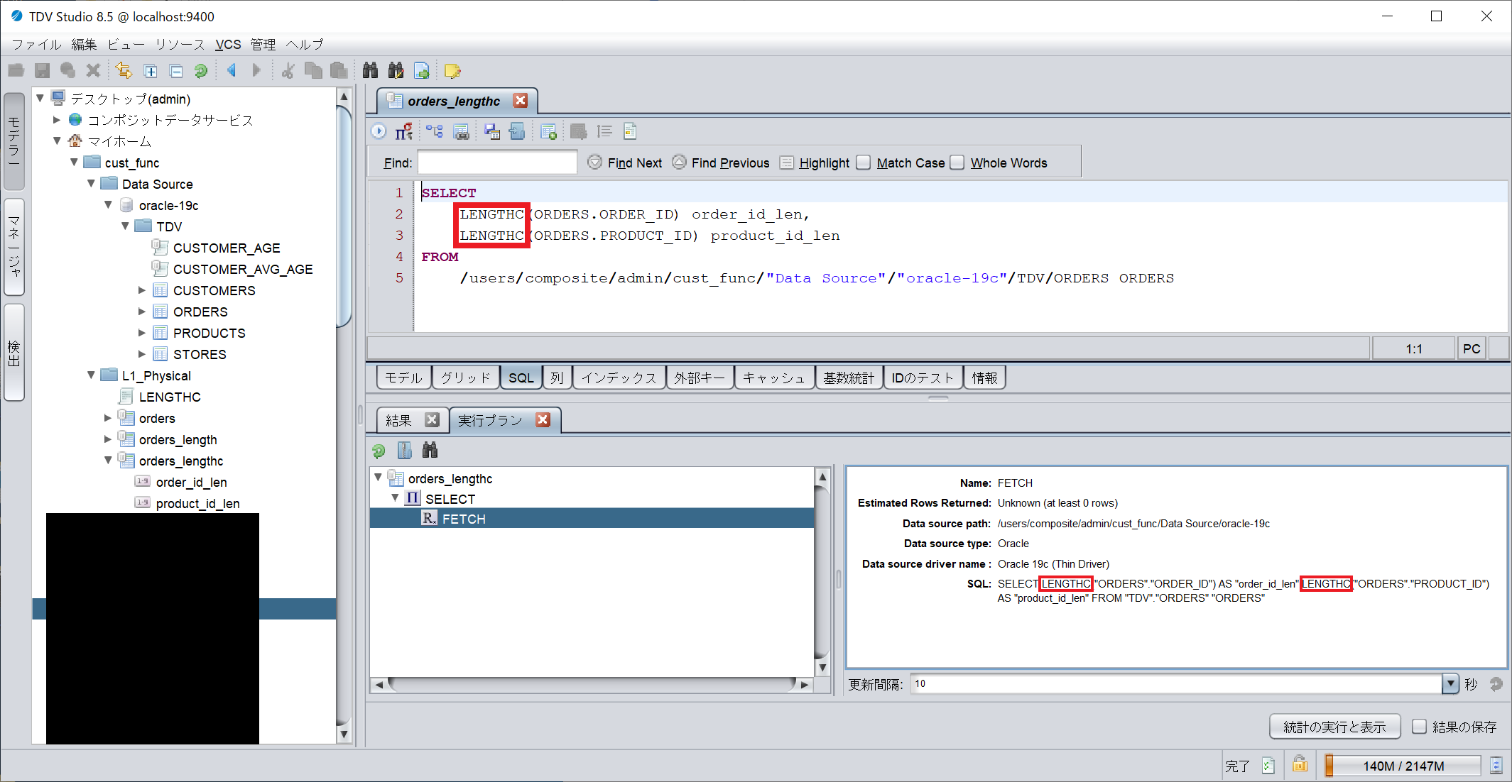Select the product_id_len column in tree
Screen dimensions: 1512x782
click(x=197, y=503)
